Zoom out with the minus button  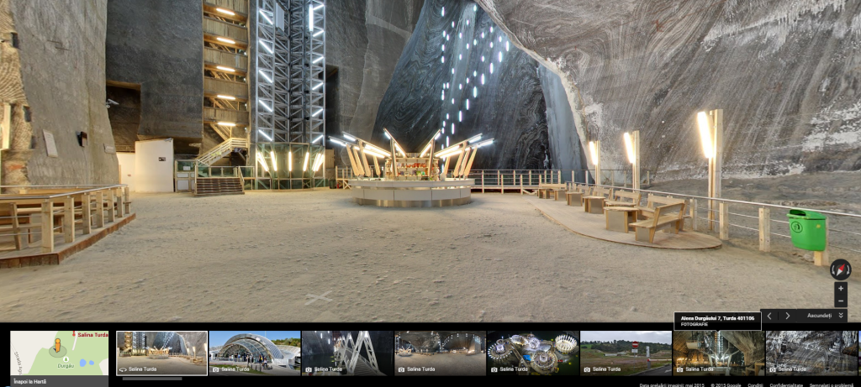(841, 301)
